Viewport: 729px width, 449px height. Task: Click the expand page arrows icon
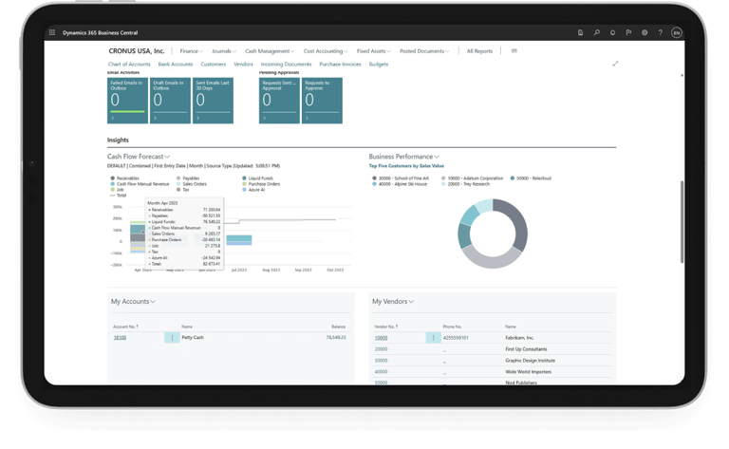click(615, 64)
